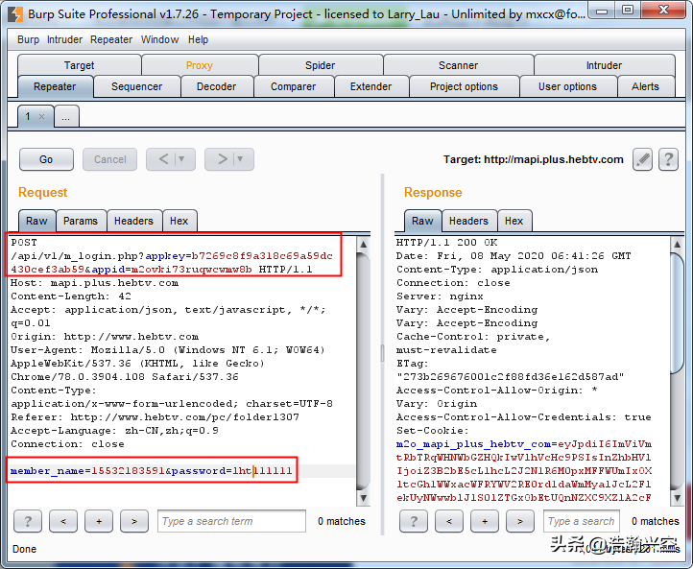The height and width of the screenshot is (569, 693).
Task: Click the Response scrollbar down arrow
Action: coord(677,498)
